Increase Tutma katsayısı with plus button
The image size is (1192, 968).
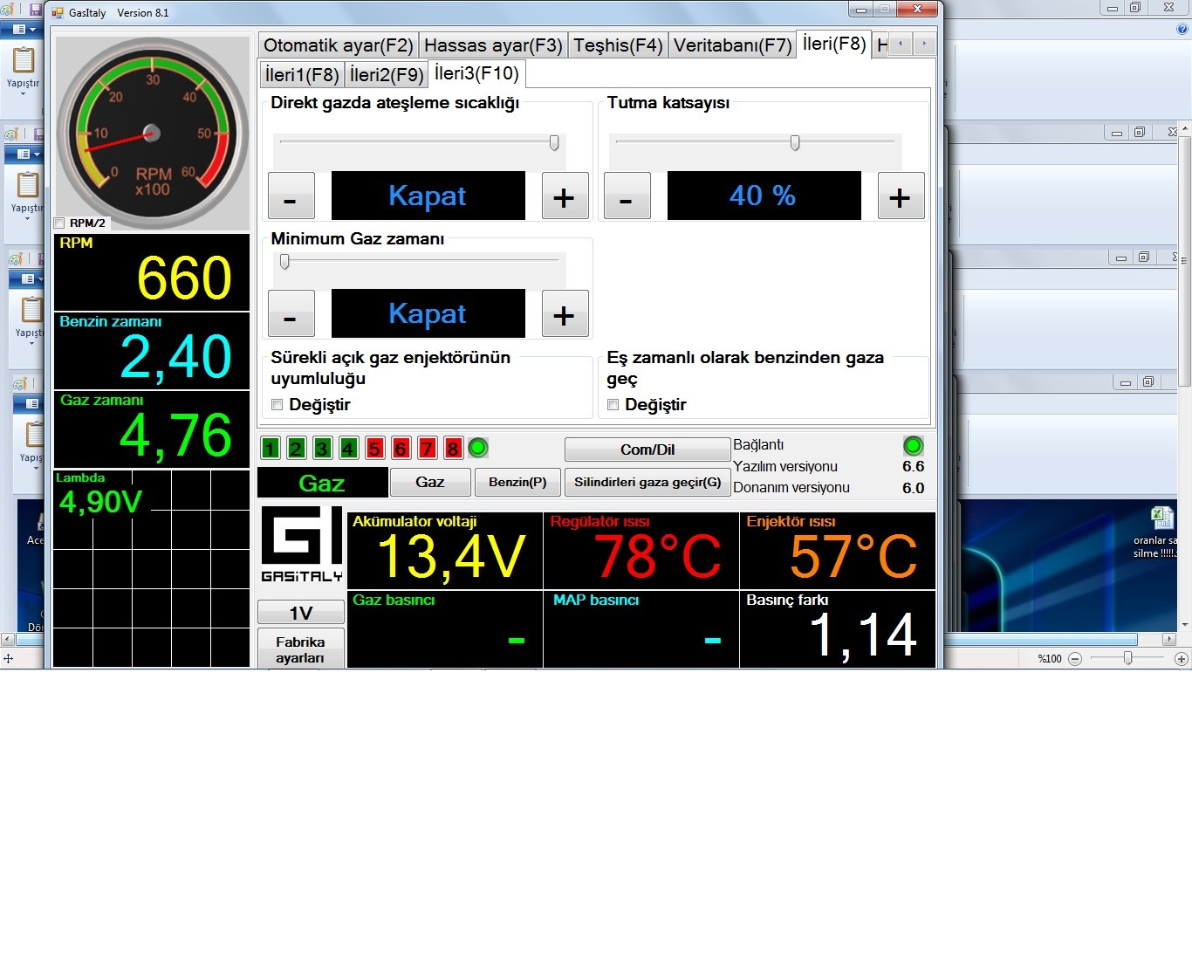tap(900, 196)
